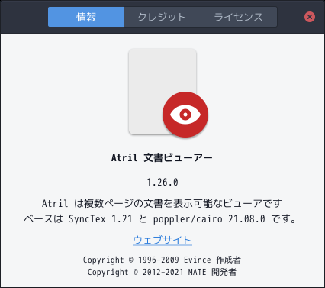Close the about dialog with red X
The width and height of the screenshot is (325, 288).
[x=310, y=17]
